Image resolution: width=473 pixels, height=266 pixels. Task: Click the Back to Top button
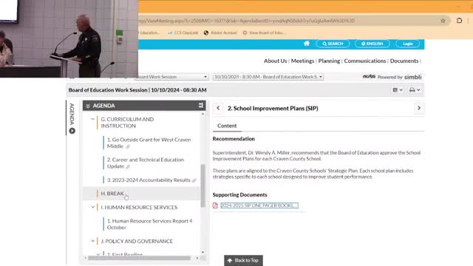[243, 260]
